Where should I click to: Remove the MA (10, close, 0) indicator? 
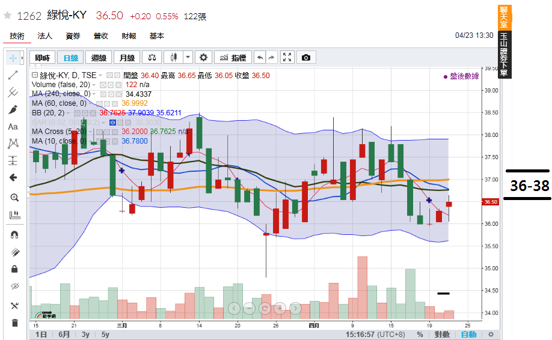(115, 141)
